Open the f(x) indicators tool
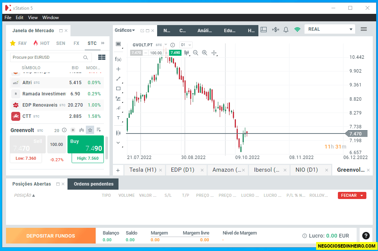The width and height of the screenshot is (378, 251). click(x=118, y=59)
